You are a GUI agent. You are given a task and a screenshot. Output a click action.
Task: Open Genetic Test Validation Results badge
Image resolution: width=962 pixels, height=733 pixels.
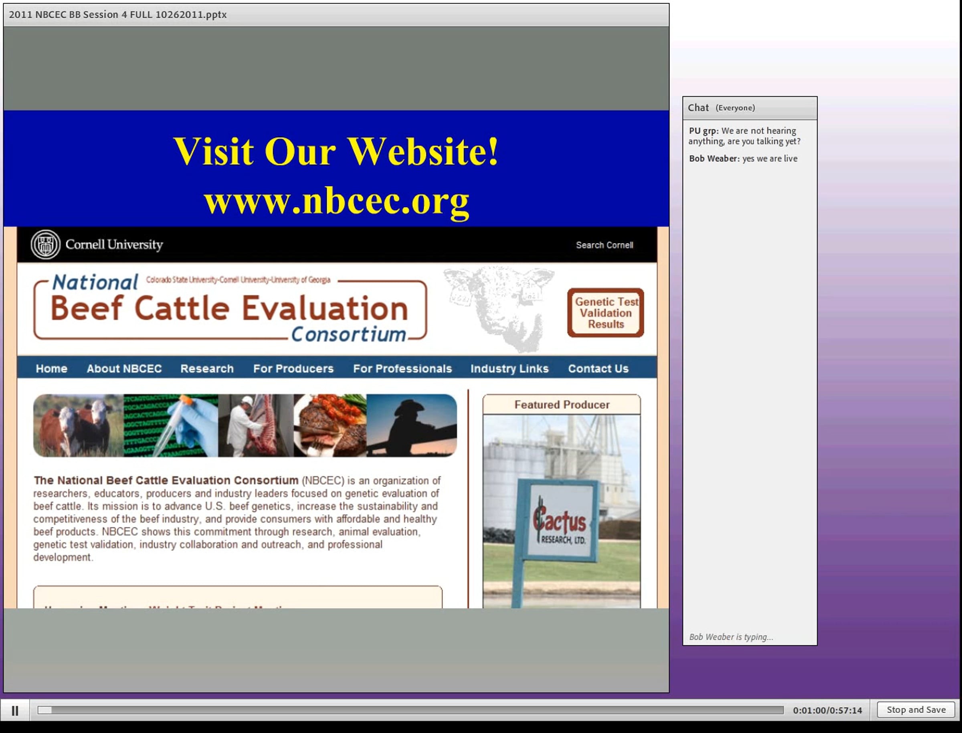(605, 313)
